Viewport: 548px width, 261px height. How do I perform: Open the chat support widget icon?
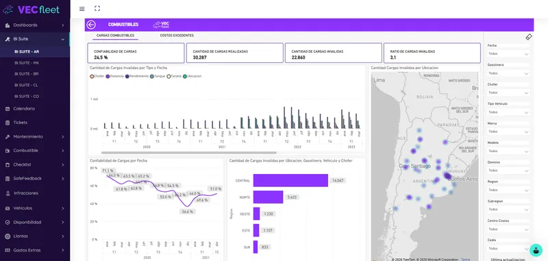(x=536, y=250)
